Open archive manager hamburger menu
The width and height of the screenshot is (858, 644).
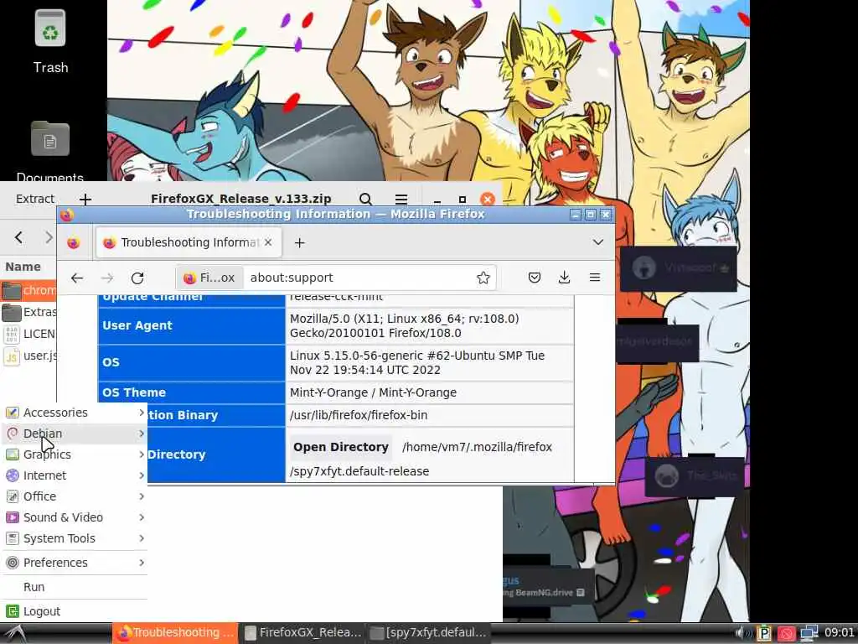click(x=401, y=200)
